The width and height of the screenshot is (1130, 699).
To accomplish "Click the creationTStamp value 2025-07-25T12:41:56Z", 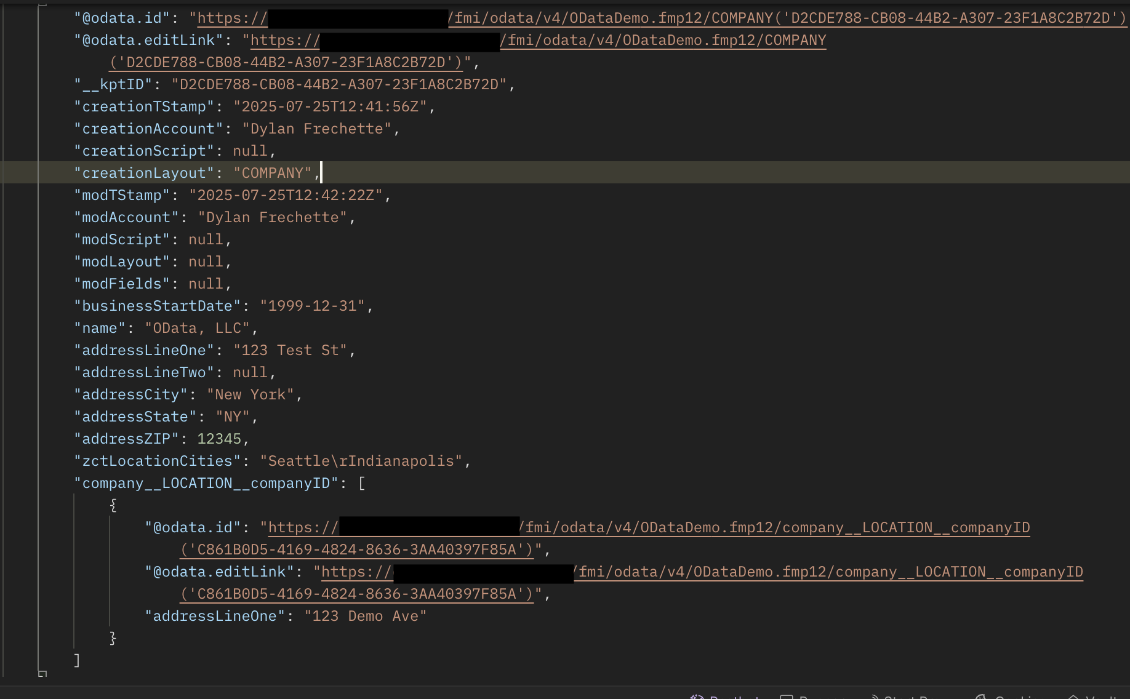I will pos(330,107).
